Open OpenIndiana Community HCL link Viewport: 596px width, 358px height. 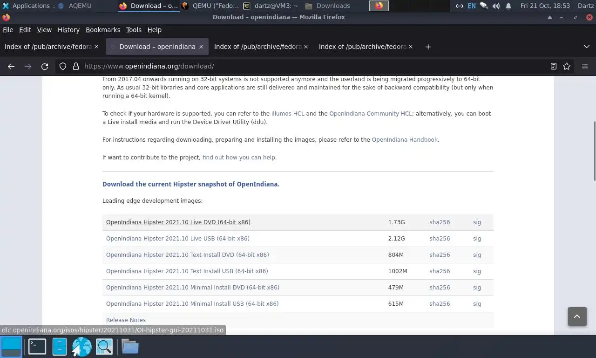coord(371,113)
